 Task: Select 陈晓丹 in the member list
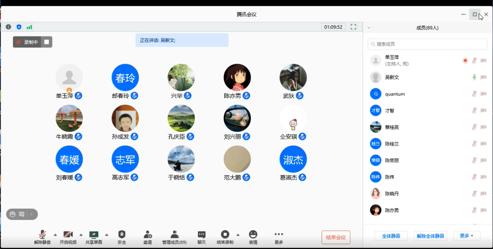[392, 194]
